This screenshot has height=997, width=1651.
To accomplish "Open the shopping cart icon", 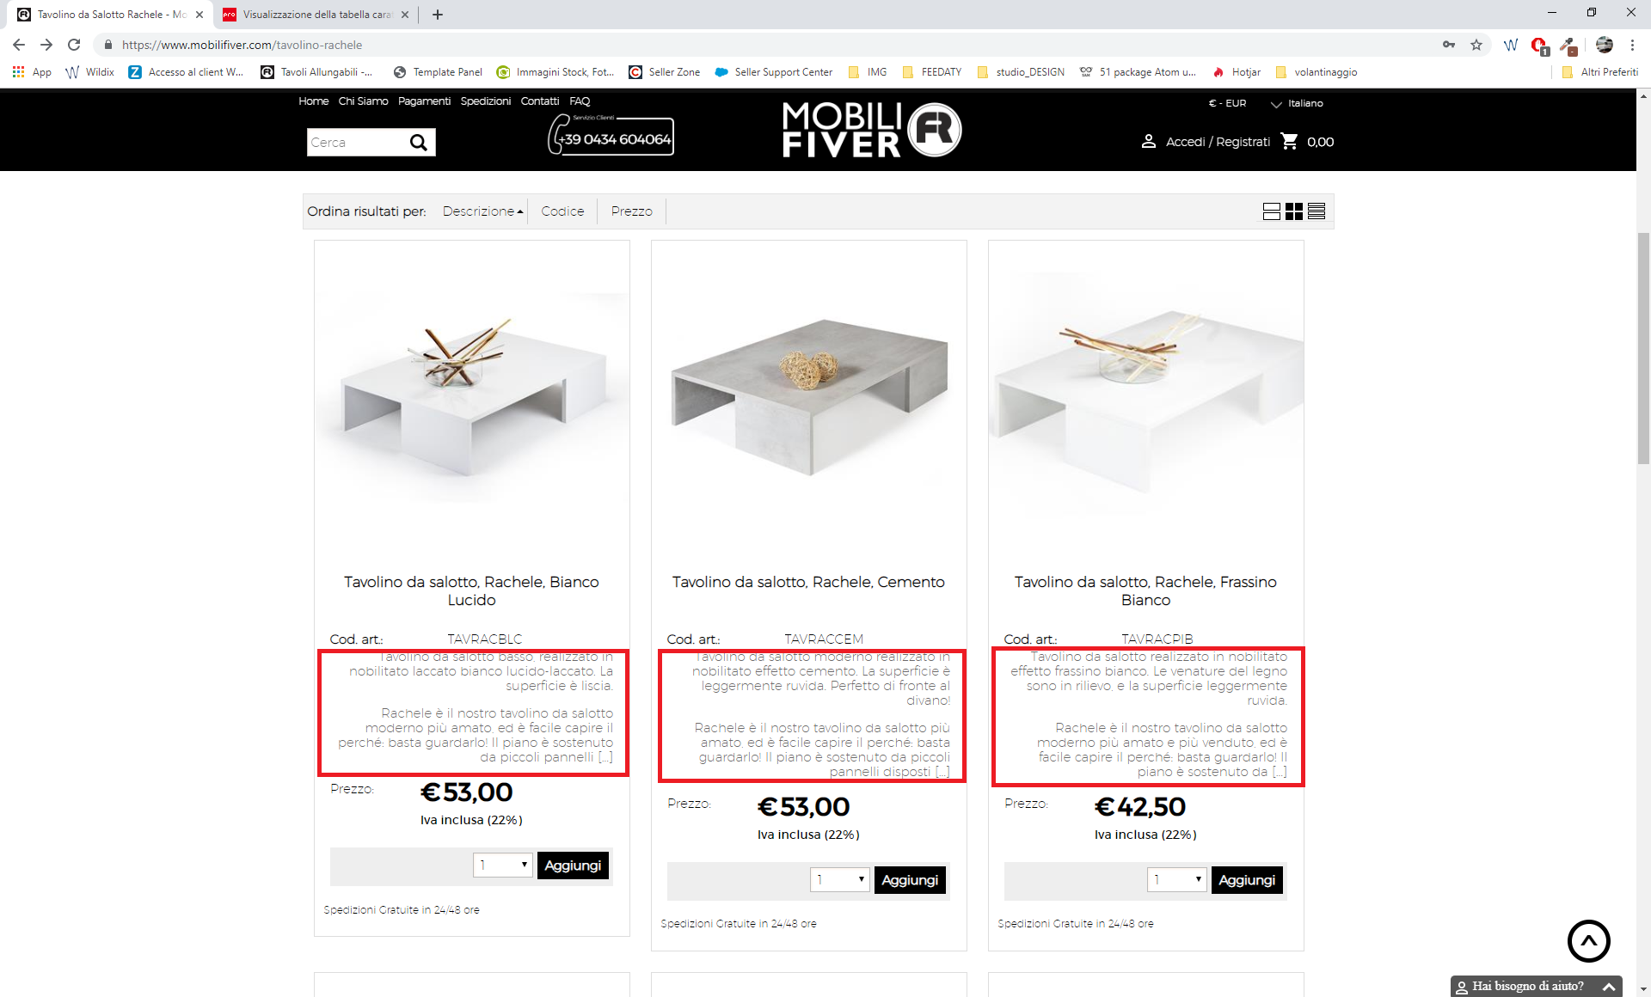I will point(1289,141).
